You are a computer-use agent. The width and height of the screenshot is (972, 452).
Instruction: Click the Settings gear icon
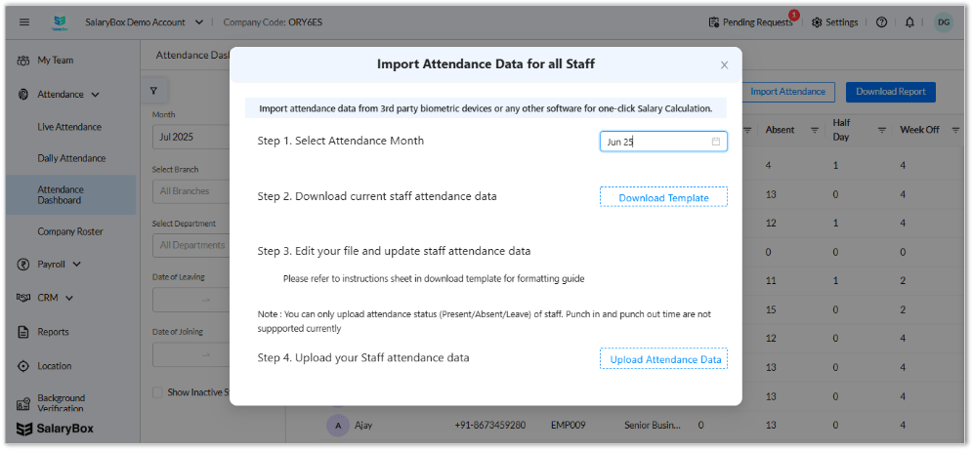coord(817,22)
